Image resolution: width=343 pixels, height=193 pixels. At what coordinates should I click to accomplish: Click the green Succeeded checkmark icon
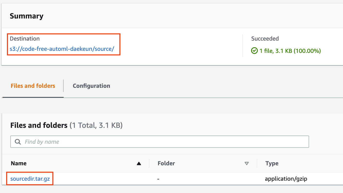254,51
